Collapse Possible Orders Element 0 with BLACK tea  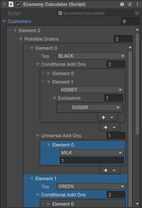[x=32, y=48]
